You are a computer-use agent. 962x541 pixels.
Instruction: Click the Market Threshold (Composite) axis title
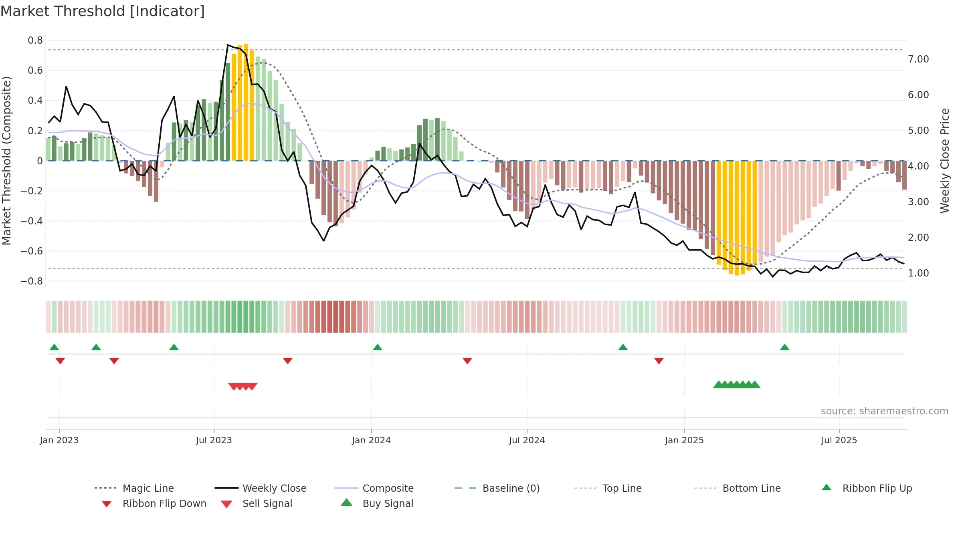[x=6, y=160]
